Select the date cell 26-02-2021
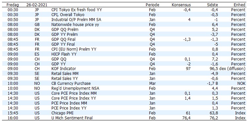This screenshot has height=121, width=247. point(37,5)
